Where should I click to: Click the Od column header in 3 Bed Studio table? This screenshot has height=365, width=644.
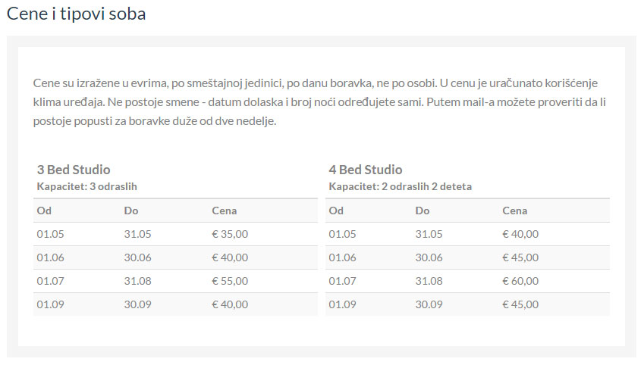pos(44,211)
